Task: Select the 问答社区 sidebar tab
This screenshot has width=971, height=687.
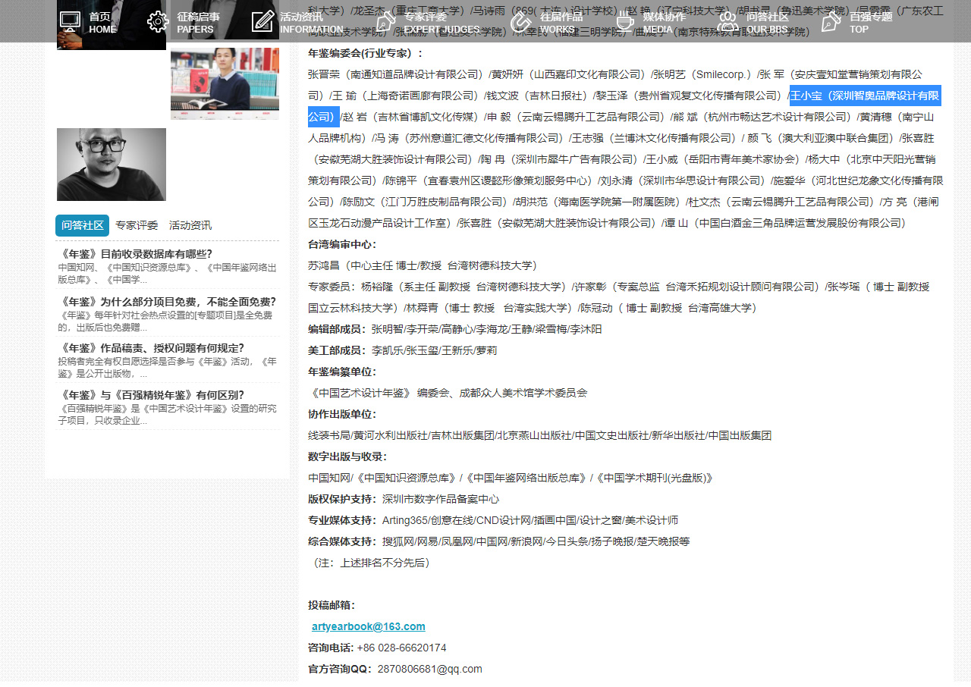Action: [x=82, y=225]
